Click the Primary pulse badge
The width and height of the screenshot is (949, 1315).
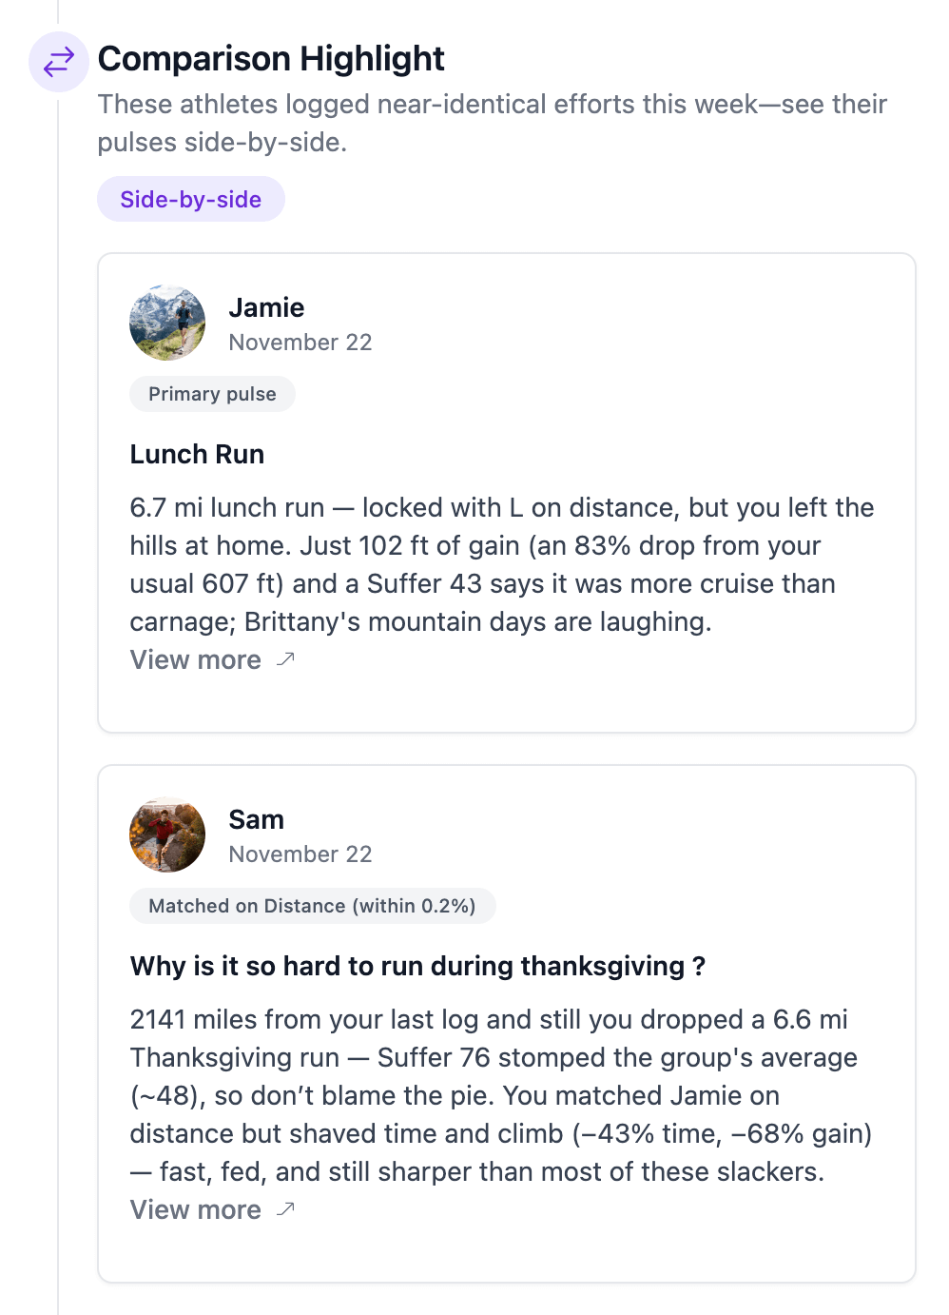point(212,394)
